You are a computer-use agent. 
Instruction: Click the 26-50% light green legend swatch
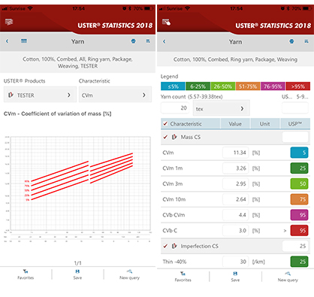point(223,86)
